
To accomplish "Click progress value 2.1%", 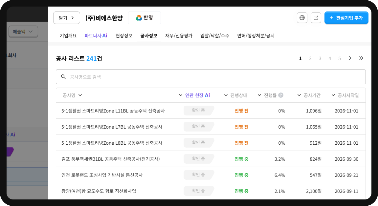I will coord(280,191).
